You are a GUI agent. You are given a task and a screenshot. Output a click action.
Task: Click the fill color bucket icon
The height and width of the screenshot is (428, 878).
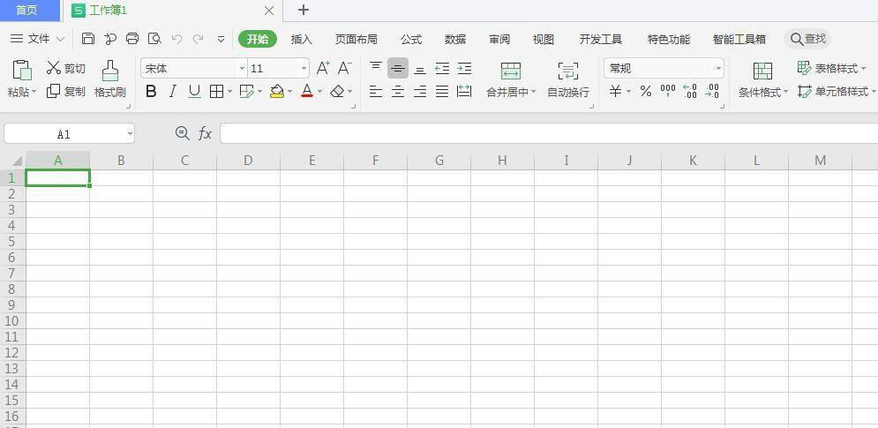click(276, 91)
